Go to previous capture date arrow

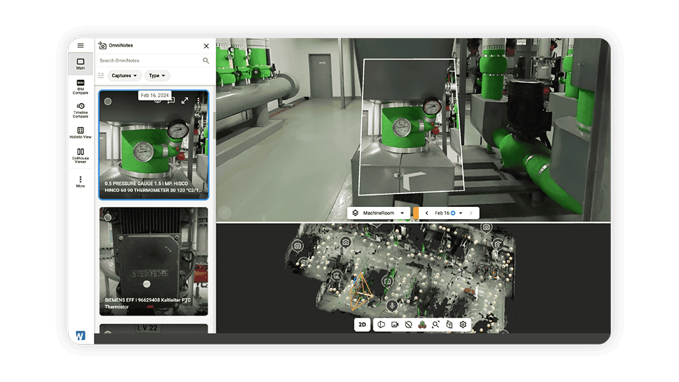point(427,213)
